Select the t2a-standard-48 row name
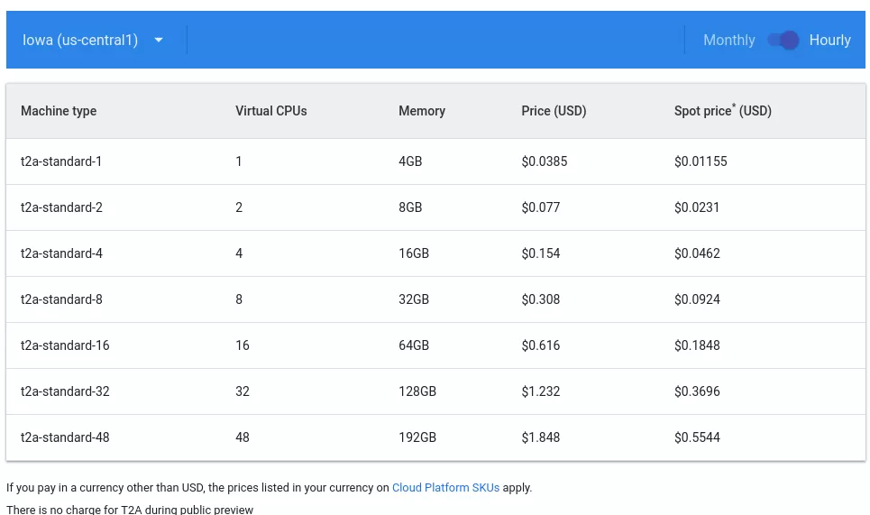Screen dimensions: 870x515 point(65,437)
